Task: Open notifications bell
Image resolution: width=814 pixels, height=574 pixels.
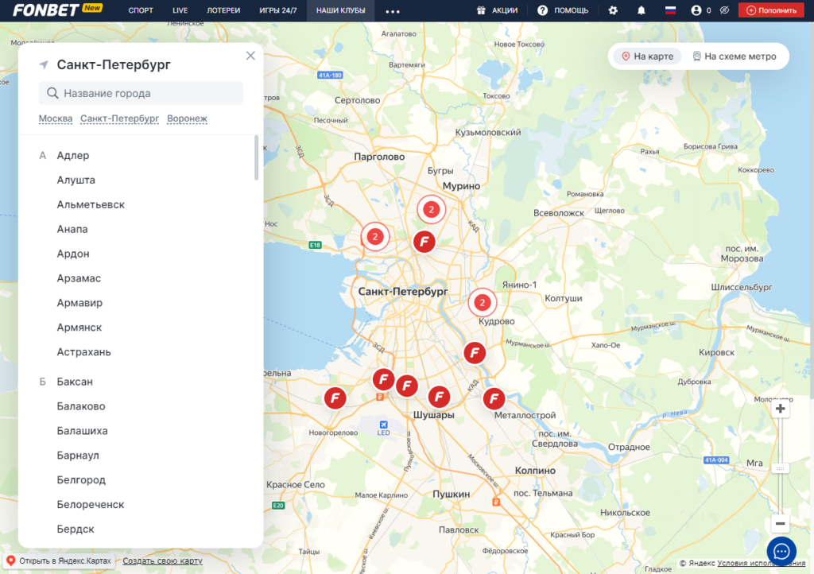Action: click(642, 10)
